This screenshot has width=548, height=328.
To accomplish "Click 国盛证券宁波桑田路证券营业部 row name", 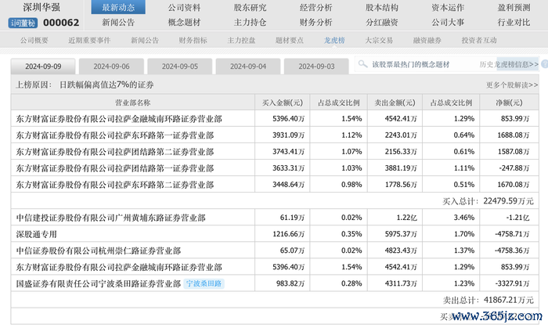I will (x=98, y=283).
